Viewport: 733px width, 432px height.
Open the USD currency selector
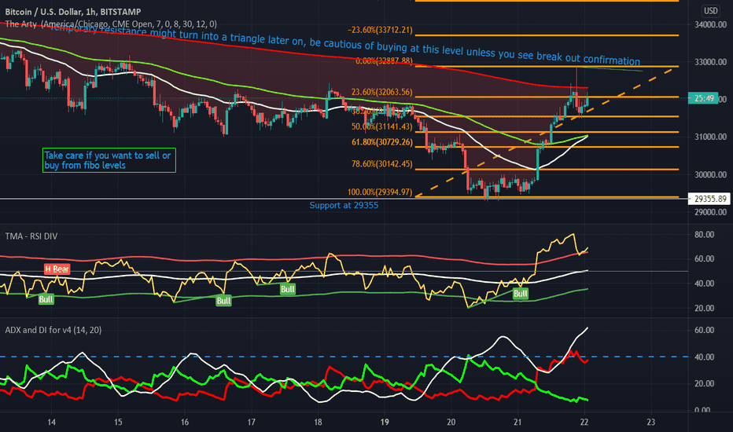click(710, 11)
